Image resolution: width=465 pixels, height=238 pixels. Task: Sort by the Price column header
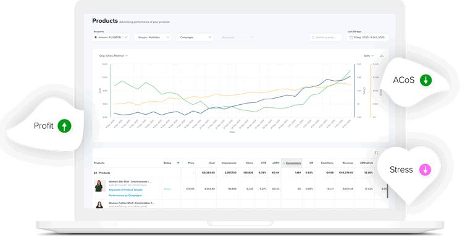(191, 163)
